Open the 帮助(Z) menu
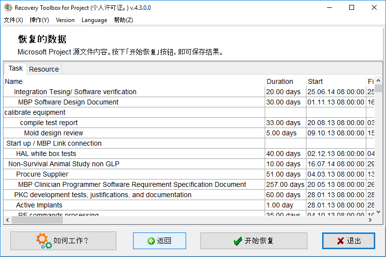The width and height of the screenshot is (386, 257). point(123,20)
